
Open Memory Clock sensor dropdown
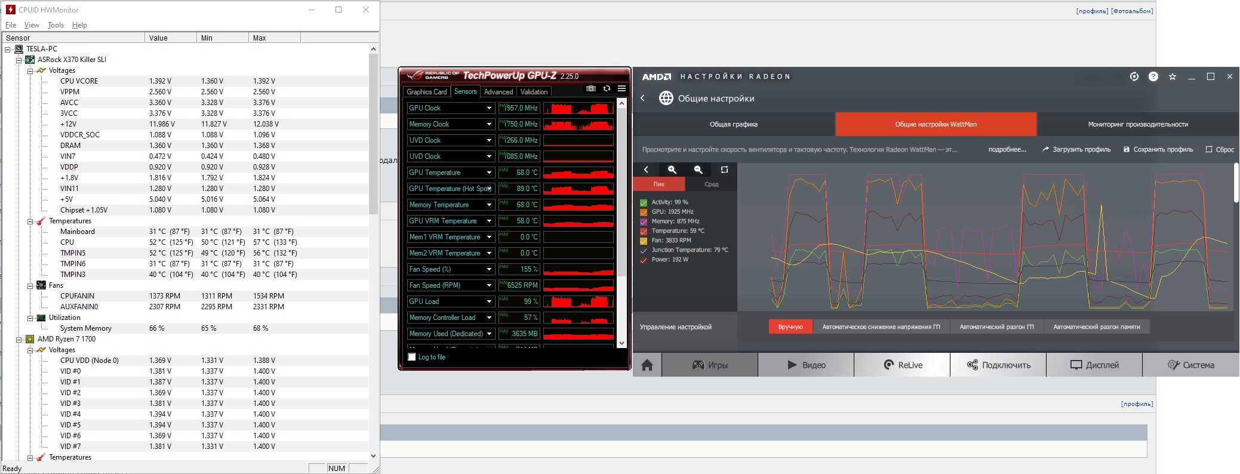point(489,124)
